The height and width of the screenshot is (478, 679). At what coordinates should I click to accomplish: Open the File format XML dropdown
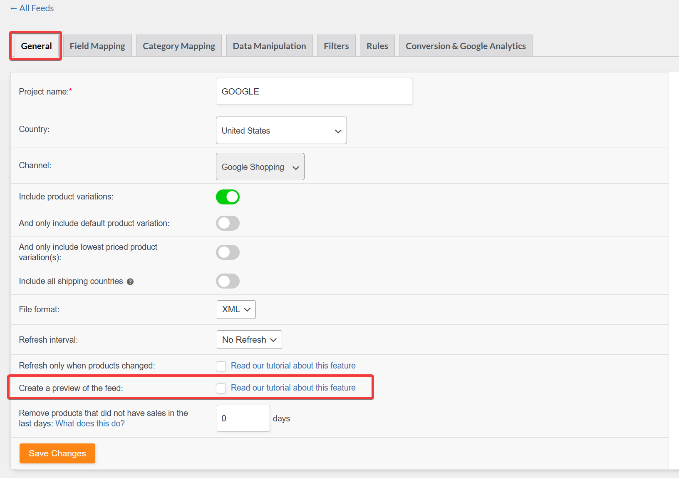(x=236, y=309)
